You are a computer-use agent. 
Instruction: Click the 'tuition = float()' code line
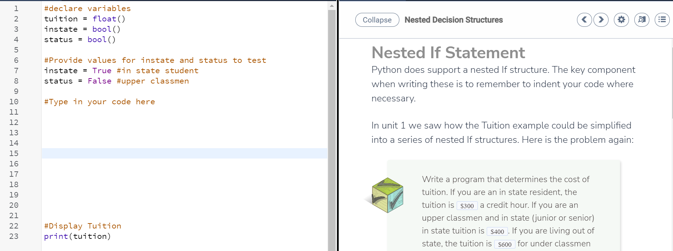(85, 19)
